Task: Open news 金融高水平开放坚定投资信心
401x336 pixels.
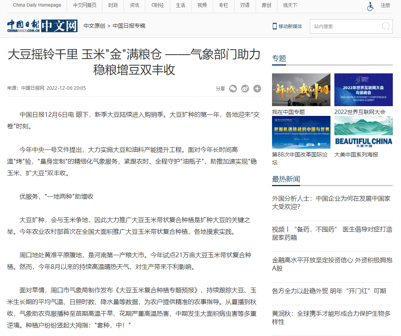Action: click(x=332, y=264)
